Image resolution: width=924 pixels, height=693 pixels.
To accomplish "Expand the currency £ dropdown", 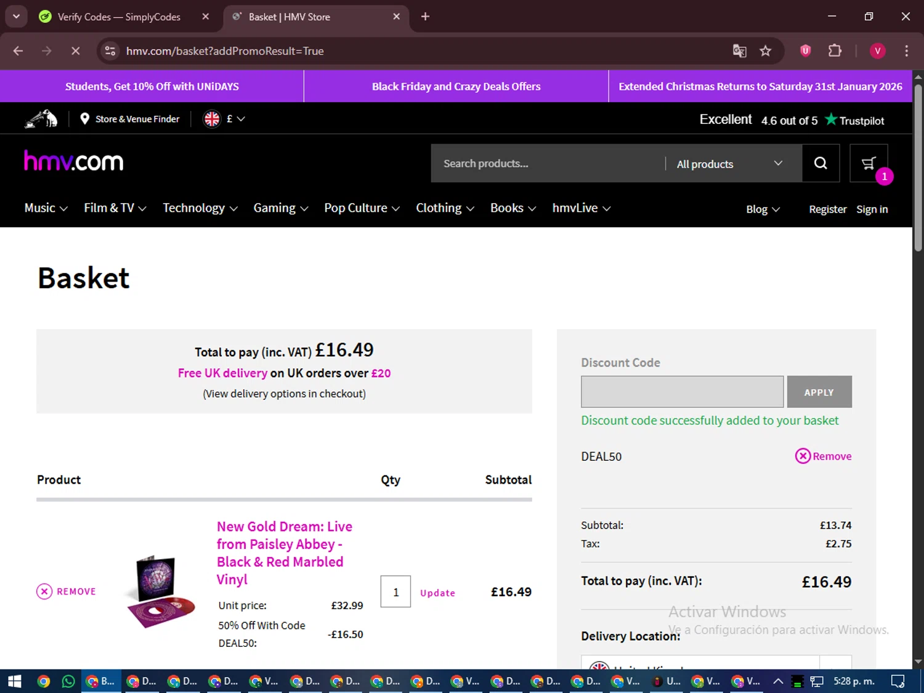I will pos(236,119).
